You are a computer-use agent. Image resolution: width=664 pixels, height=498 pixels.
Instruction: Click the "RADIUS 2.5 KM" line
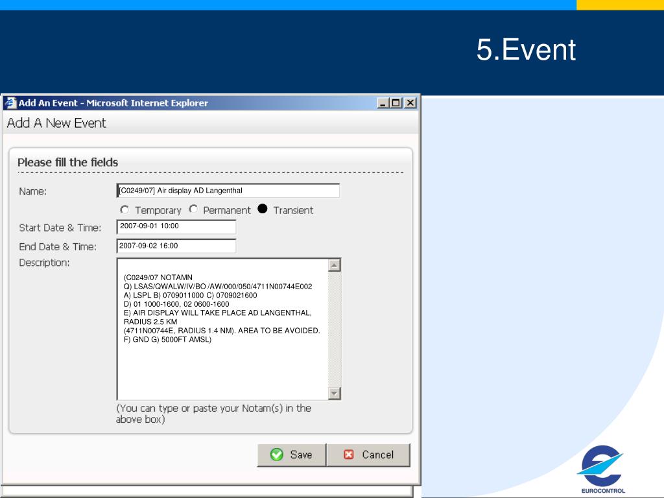pyautogui.click(x=150, y=322)
